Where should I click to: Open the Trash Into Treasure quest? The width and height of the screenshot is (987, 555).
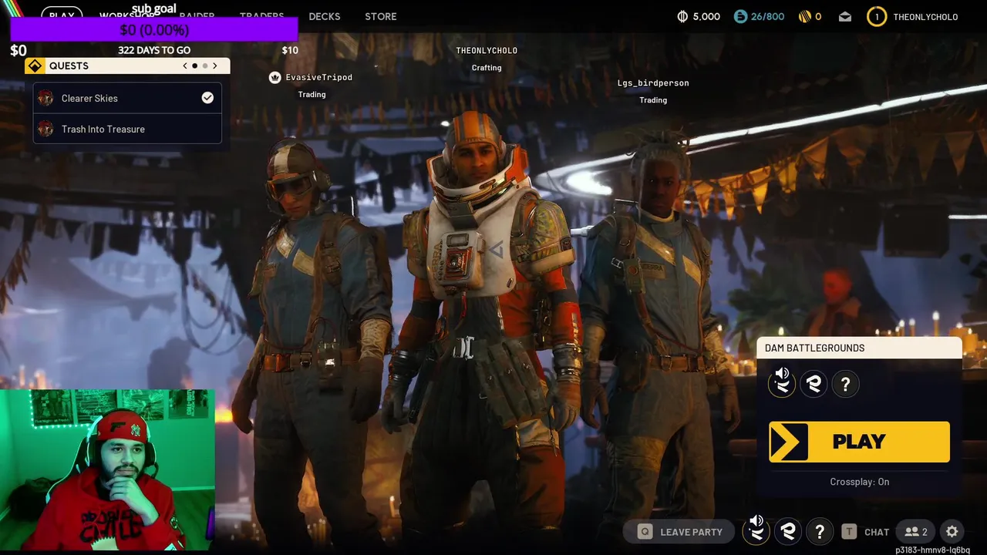coord(127,129)
